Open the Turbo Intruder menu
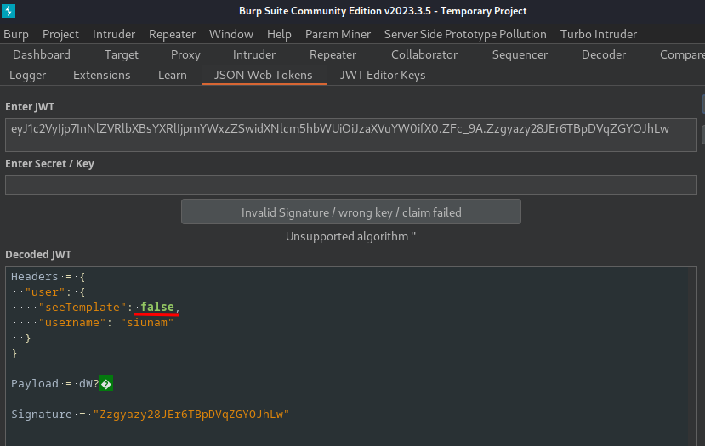The width and height of the screenshot is (705, 446). (599, 34)
